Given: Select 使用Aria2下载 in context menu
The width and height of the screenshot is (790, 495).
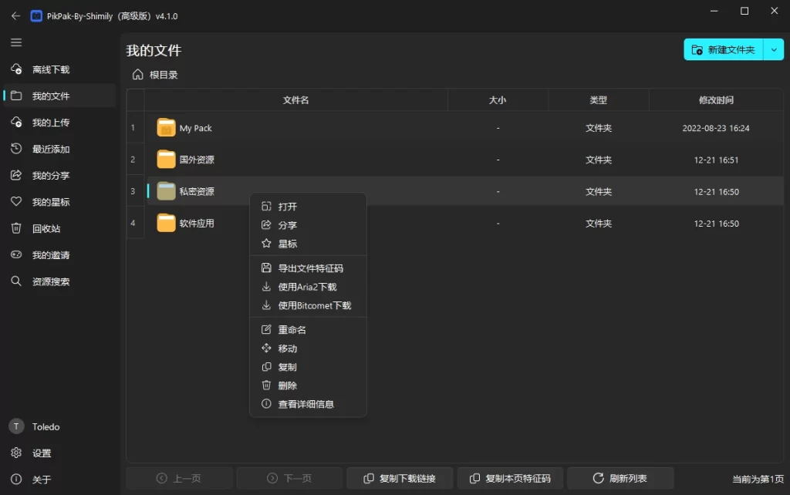Looking at the screenshot, I should [x=307, y=287].
